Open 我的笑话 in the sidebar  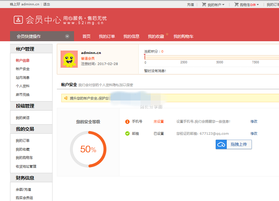coord(23,118)
